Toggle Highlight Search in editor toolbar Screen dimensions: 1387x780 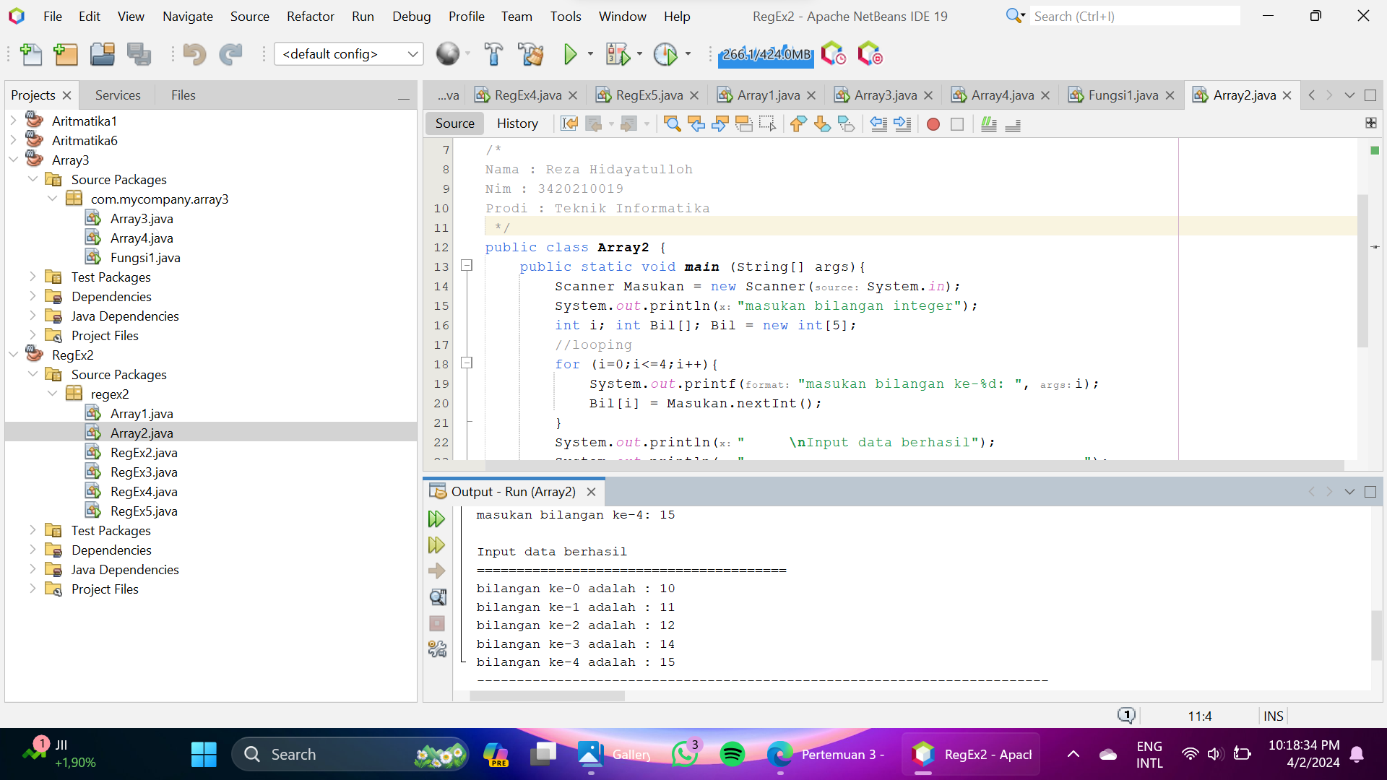[x=743, y=124]
